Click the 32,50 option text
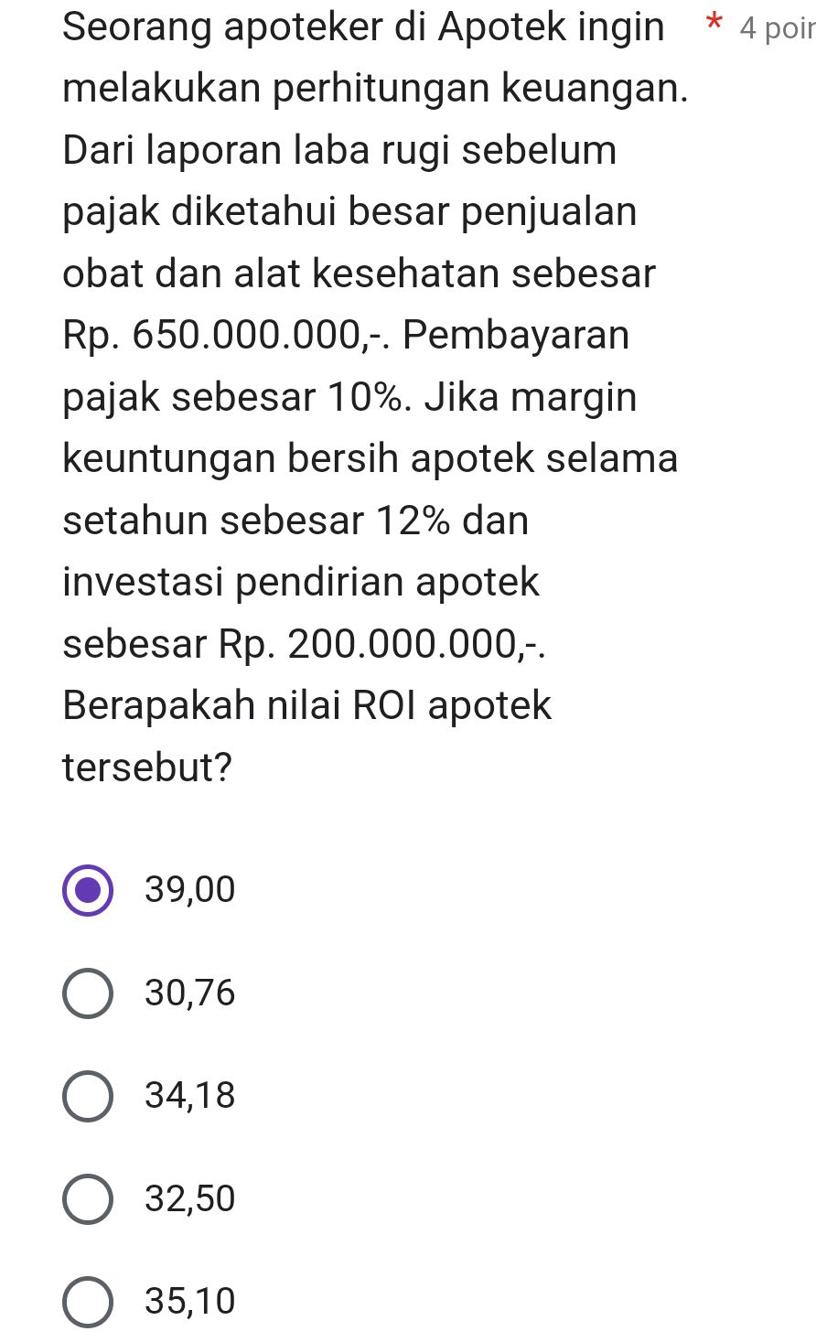 pyautogui.click(x=189, y=1198)
